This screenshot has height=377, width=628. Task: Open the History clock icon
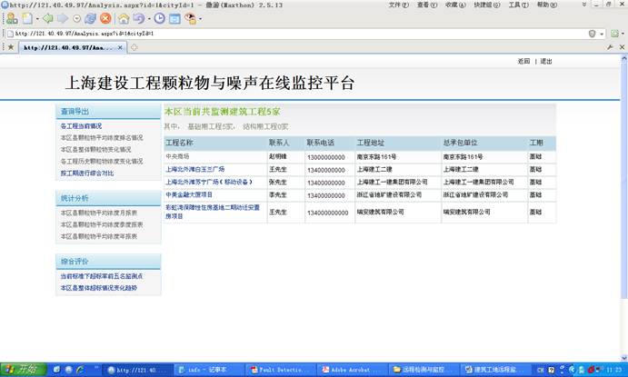click(160, 18)
